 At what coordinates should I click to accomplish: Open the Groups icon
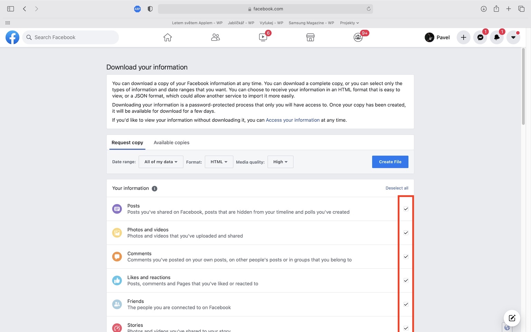pos(358,37)
